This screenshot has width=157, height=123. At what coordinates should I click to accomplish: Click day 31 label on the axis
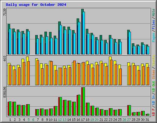tap(147, 120)
